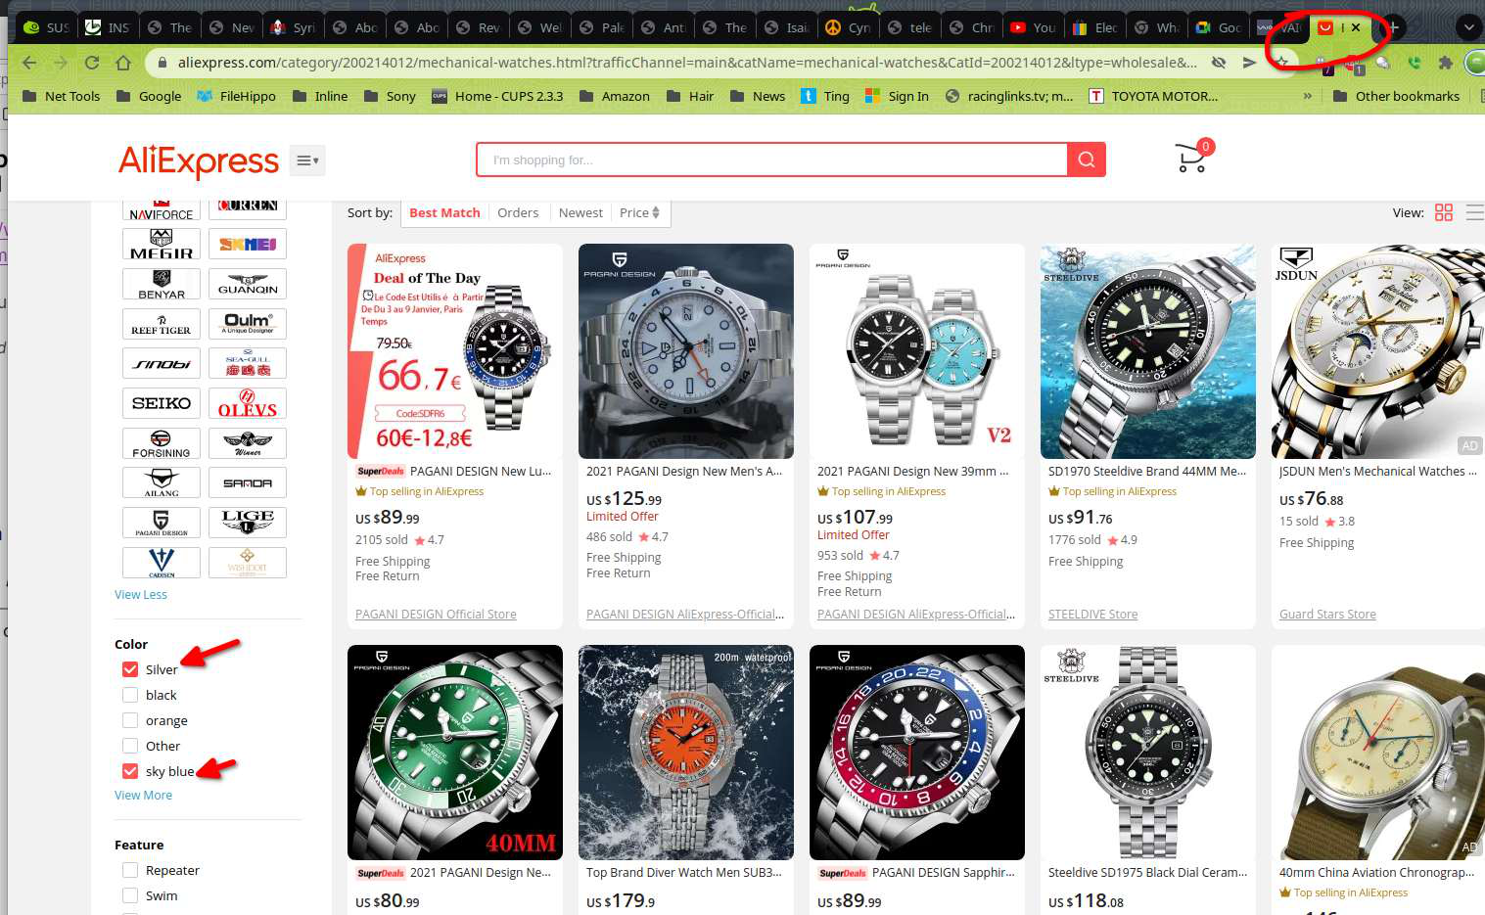This screenshot has width=1485, height=915.
Task: Sort by Best Match
Action: coord(444,212)
